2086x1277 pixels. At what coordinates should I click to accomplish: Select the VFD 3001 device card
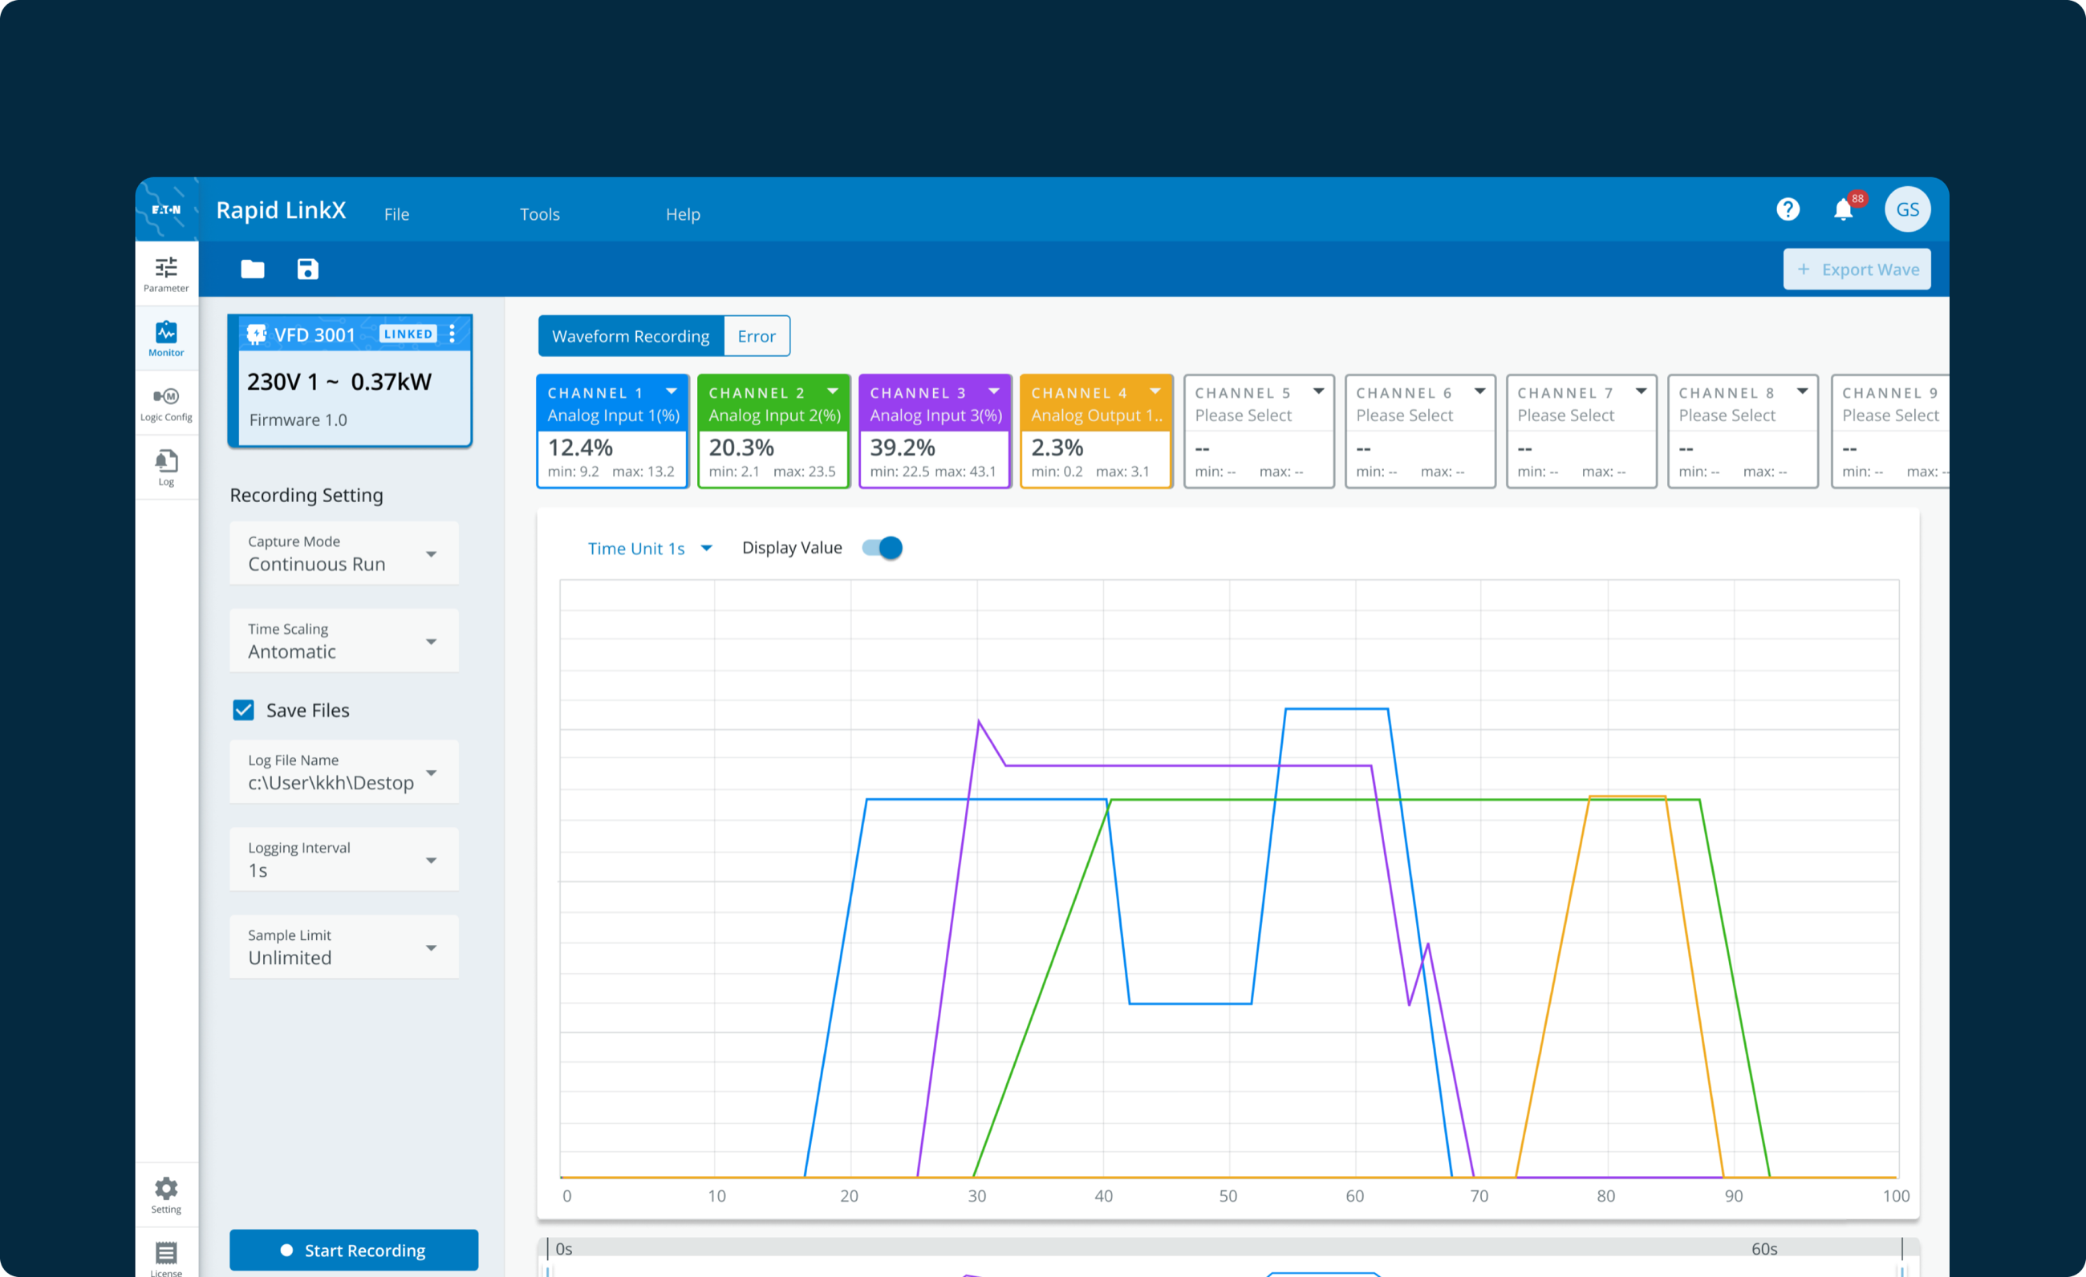(350, 381)
